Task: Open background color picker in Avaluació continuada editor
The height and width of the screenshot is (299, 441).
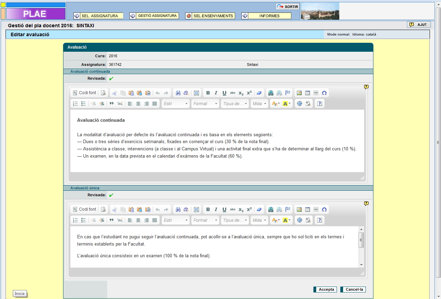Action: pyautogui.click(x=287, y=103)
